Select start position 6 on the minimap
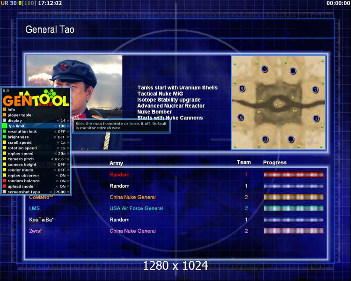This screenshot has height=281, width=351. coord(241,118)
